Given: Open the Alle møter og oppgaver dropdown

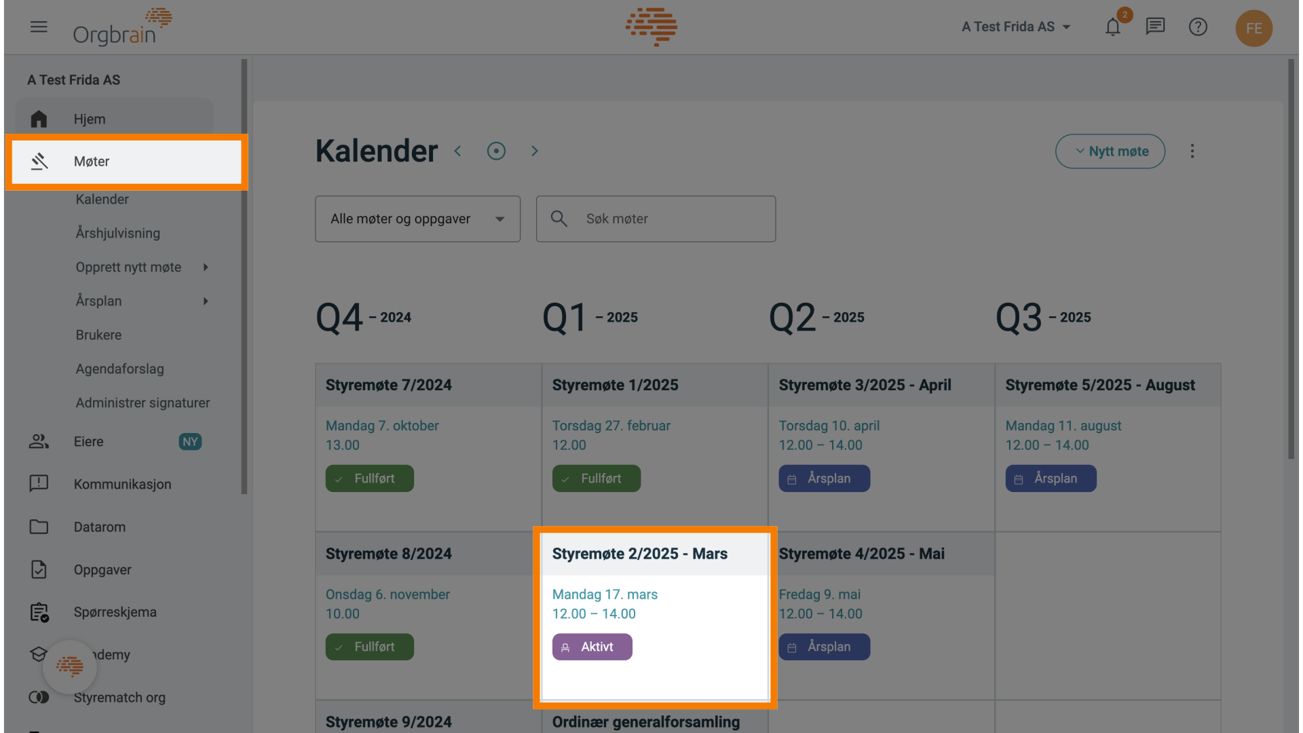Looking at the screenshot, I should pos(417,219).
